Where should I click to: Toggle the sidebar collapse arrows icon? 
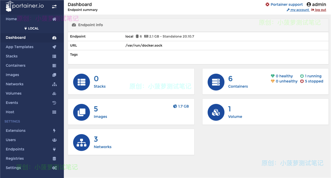tap(54, 7)
